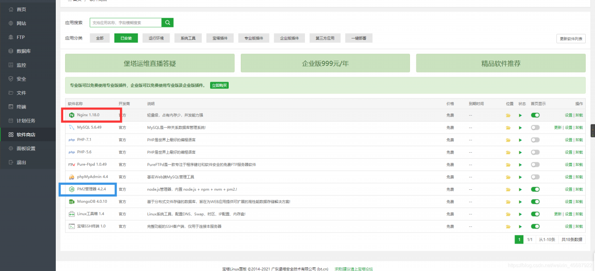Disable homepage display for PM2管理器 4.2.4

(535, 189)
